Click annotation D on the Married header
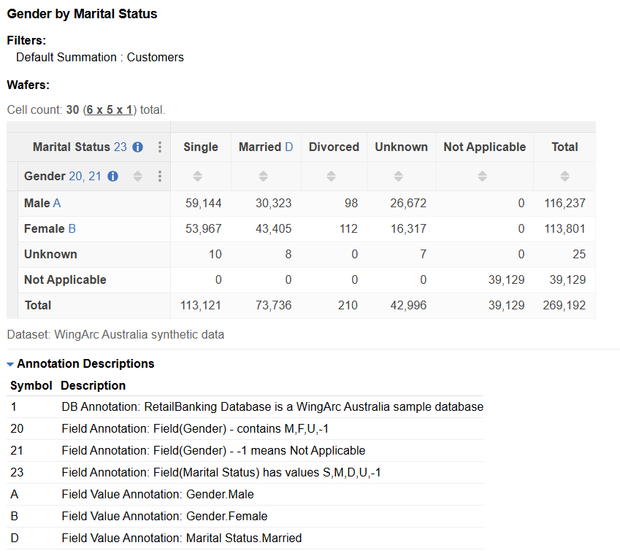Image resolution: width=620 pixels, height=556 pixels. click(291, 147)
